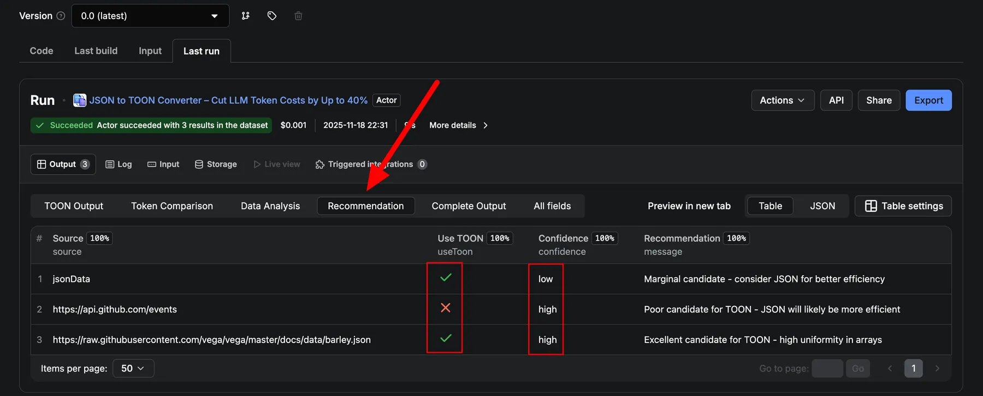Click the blue Export button

pos(928,101)
